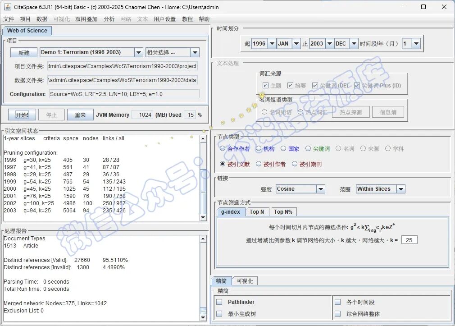Open the 教程 menu
This screenshot has height=326, width=455.
[187, 19]
